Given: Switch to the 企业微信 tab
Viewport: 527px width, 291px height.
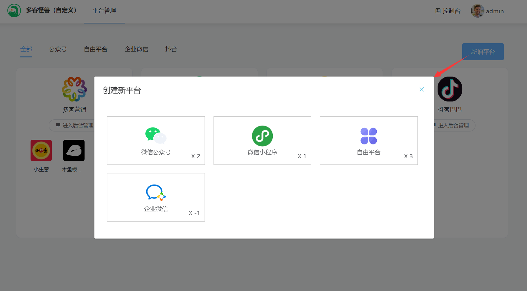Looking at the screenshot, I should (136, 49).
